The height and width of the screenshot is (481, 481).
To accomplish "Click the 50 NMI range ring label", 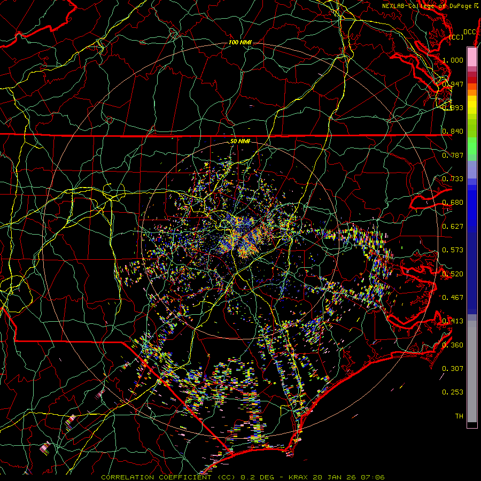I will (240, 141).
